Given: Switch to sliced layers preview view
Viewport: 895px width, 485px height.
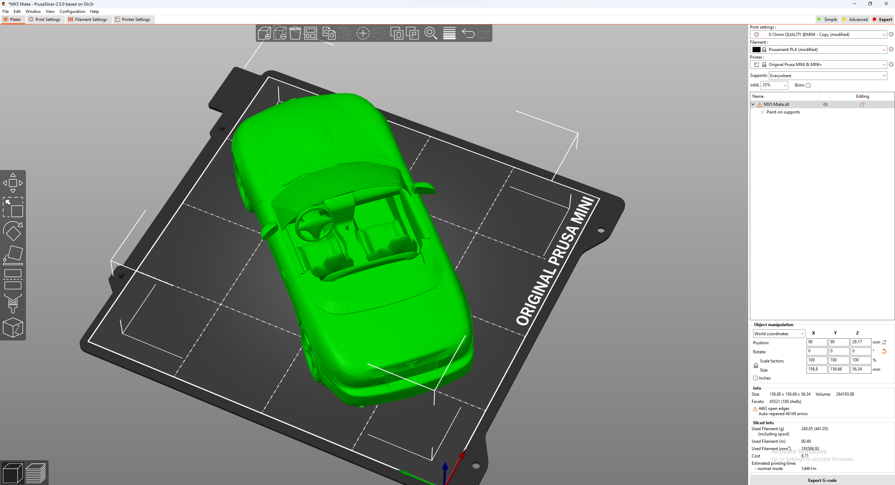Looking at the screenshot, I should 36,473.
